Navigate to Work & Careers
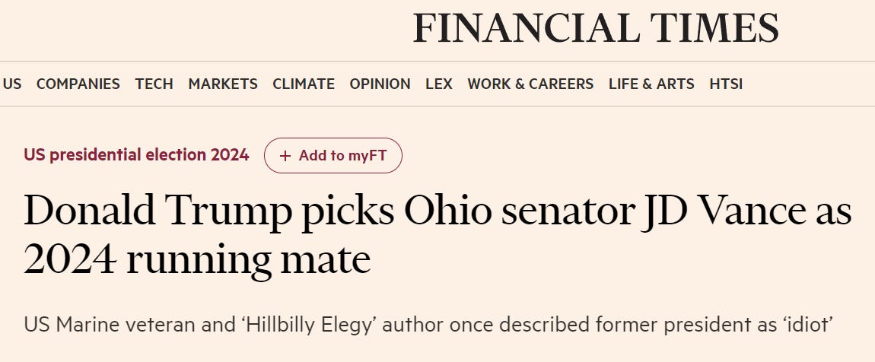 pyautogui.click(x=530, y=84)
